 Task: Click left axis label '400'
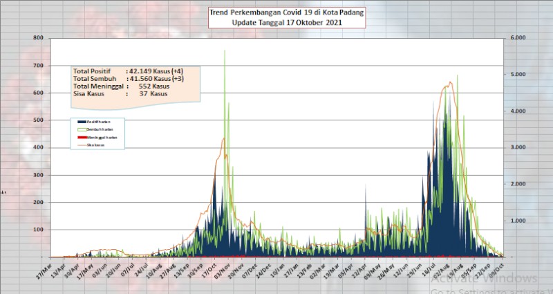[38, 147]
